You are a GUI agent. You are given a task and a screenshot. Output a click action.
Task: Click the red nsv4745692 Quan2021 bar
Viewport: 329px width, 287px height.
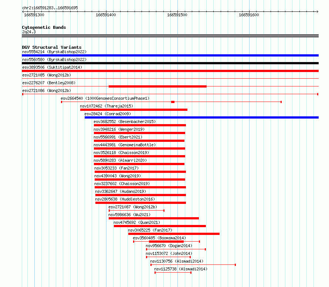coord(160,226)
